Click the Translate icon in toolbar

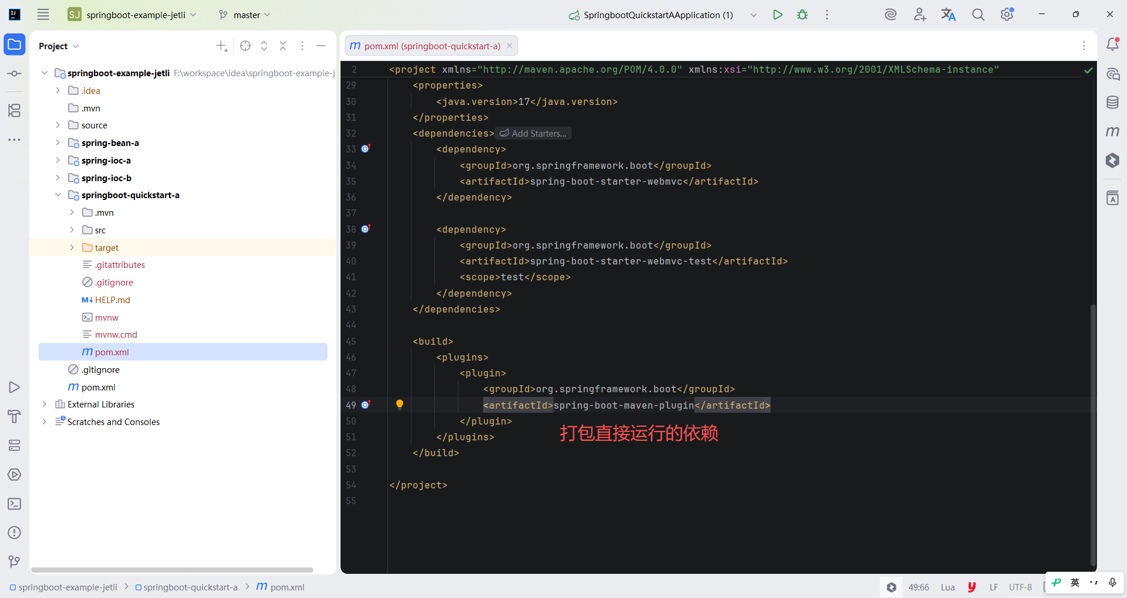coord(949,15)
